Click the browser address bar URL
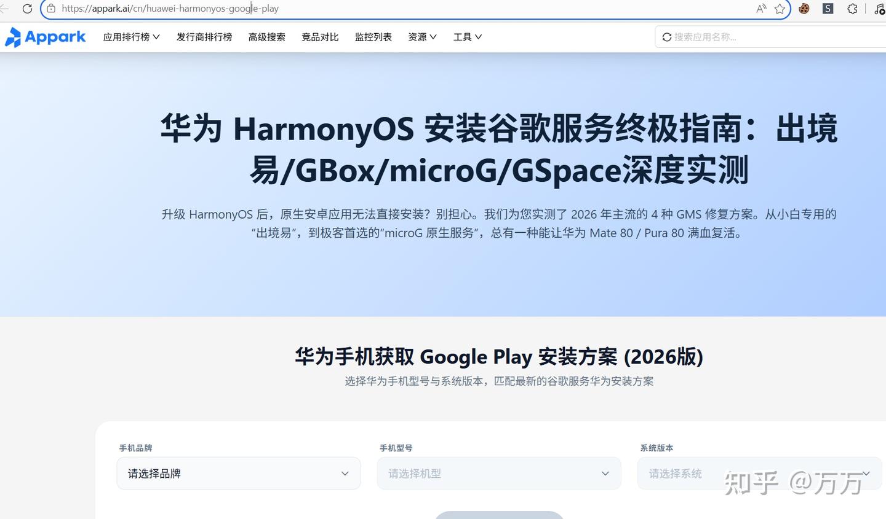Screen dimensions: 886x519 pyautogui.click(x=170, y=9)
